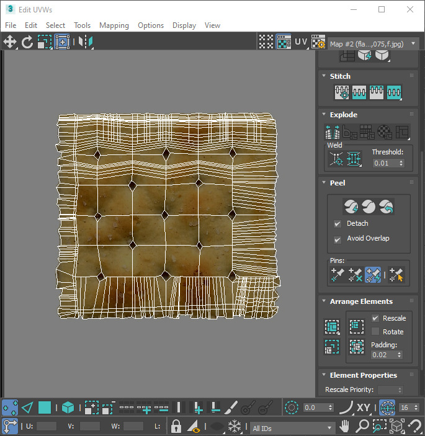Screen dimensions: 425x436
Task: Click Stitch custom icon
Action: 394,92
